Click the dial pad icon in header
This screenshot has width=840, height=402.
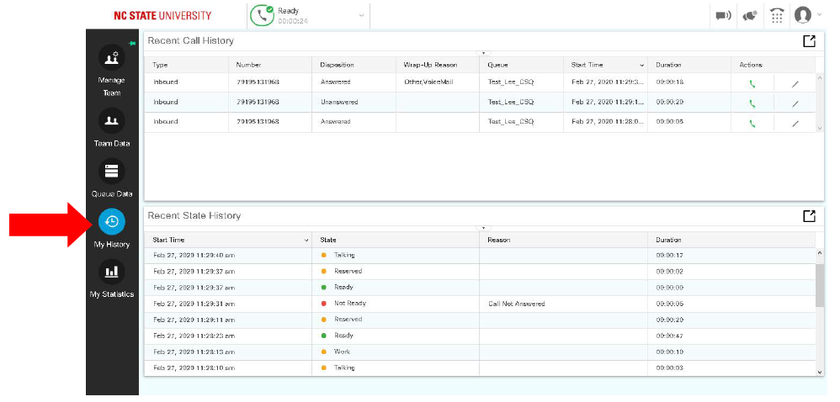tap(776, 15)
